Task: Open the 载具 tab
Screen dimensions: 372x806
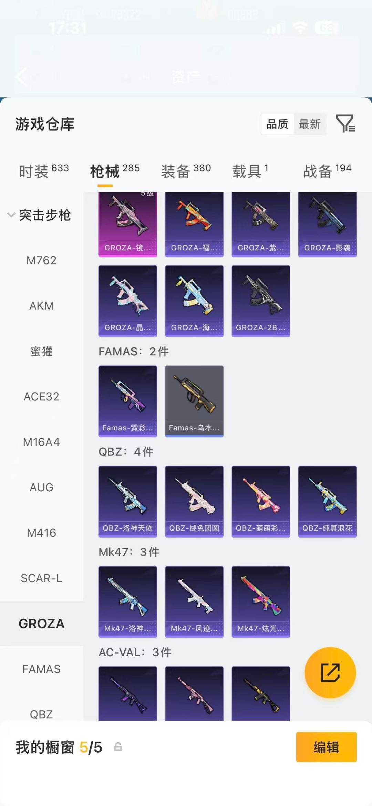Action: click(250, 171)
